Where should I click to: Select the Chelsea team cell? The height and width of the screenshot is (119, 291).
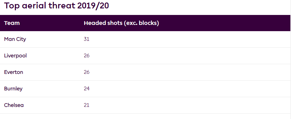coord(14,105)
